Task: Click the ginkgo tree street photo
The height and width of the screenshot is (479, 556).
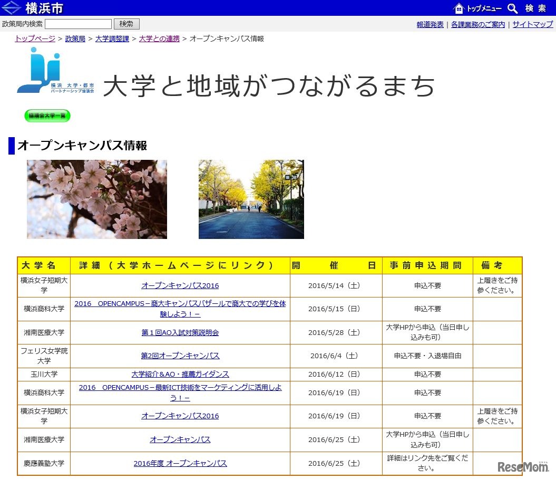Action: pyautogui.click(x=251, y=199)
